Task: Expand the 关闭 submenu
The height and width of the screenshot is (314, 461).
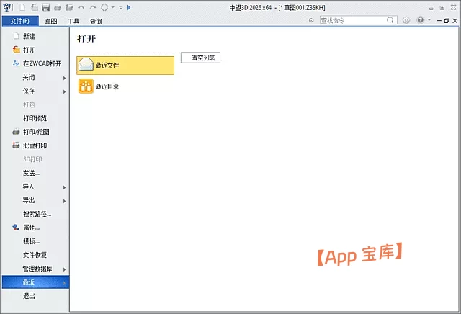Action: point(35,77)
